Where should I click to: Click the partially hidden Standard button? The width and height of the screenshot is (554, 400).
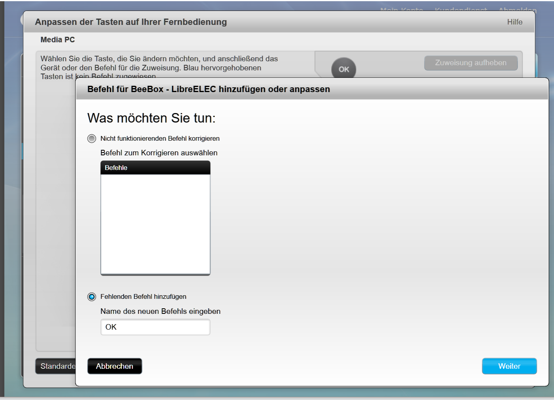point(56,366)
